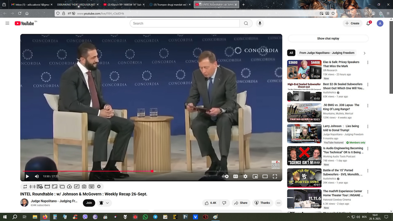The width and height of the screenshot is (393, 221).
Task: Open the Create button
Action: point(352,23)
